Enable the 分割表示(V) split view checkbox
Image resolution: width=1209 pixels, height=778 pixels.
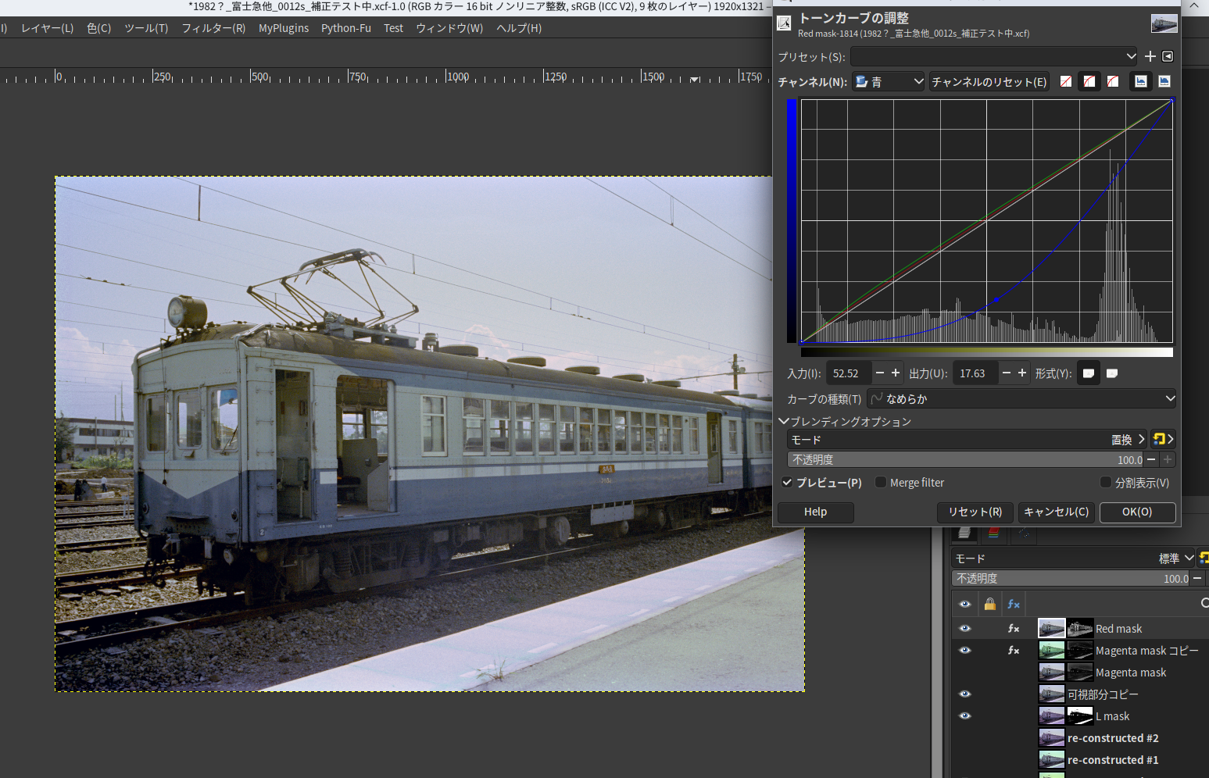point(1106,483)
